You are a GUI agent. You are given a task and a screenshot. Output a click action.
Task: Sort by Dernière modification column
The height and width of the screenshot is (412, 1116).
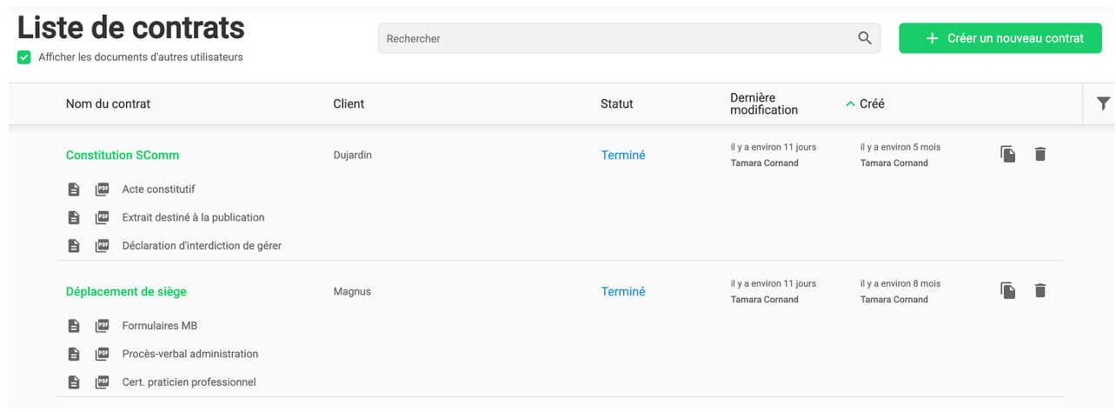coord(763,104)
